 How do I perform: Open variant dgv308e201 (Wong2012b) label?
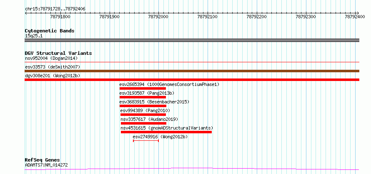tap(53, 76)
